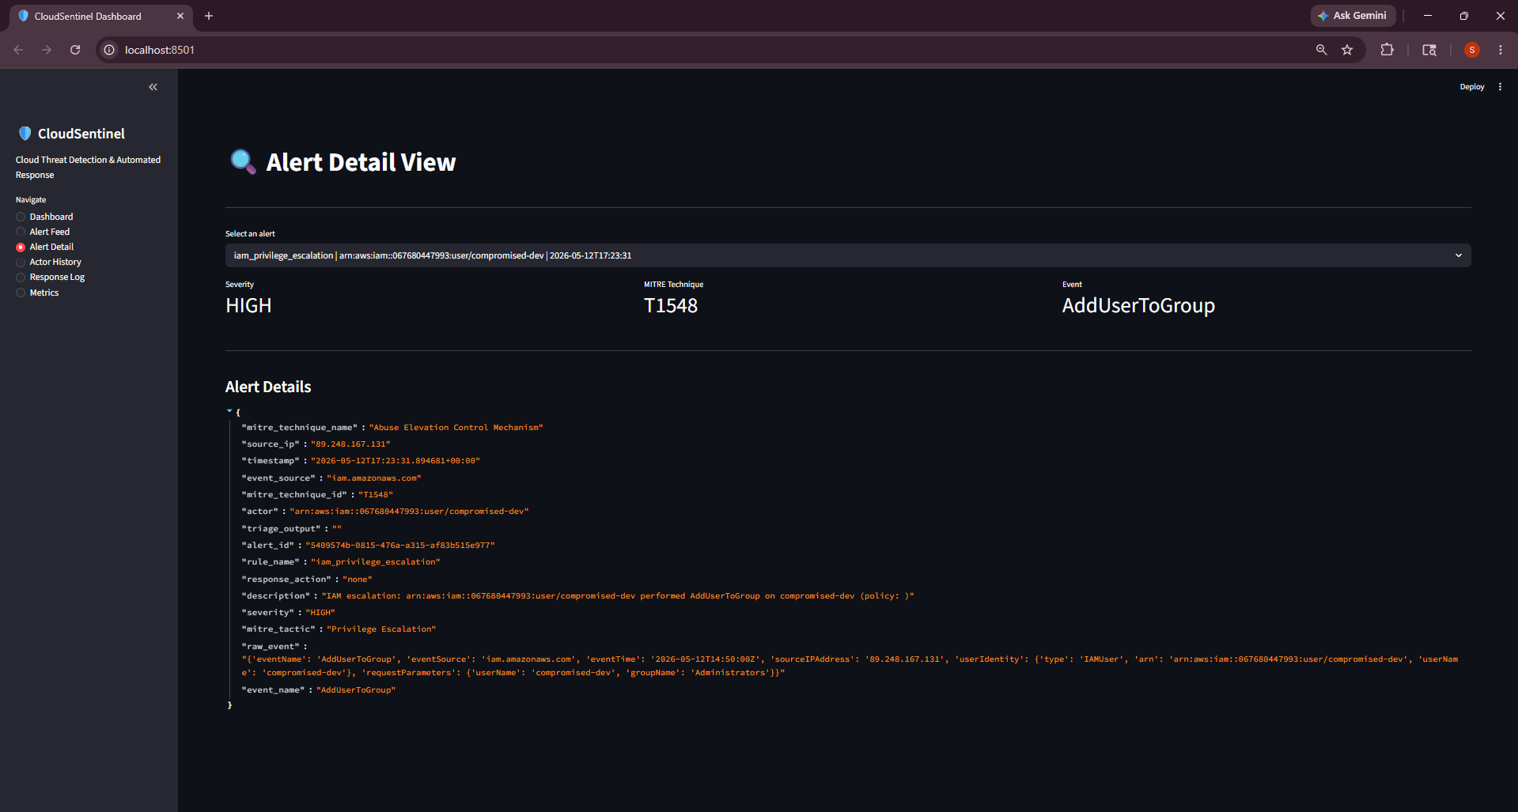Click the "event_name" AddUserToGroup value
Image resolution: width=1518 pixels, height=812 pixels.
(356, 690)
